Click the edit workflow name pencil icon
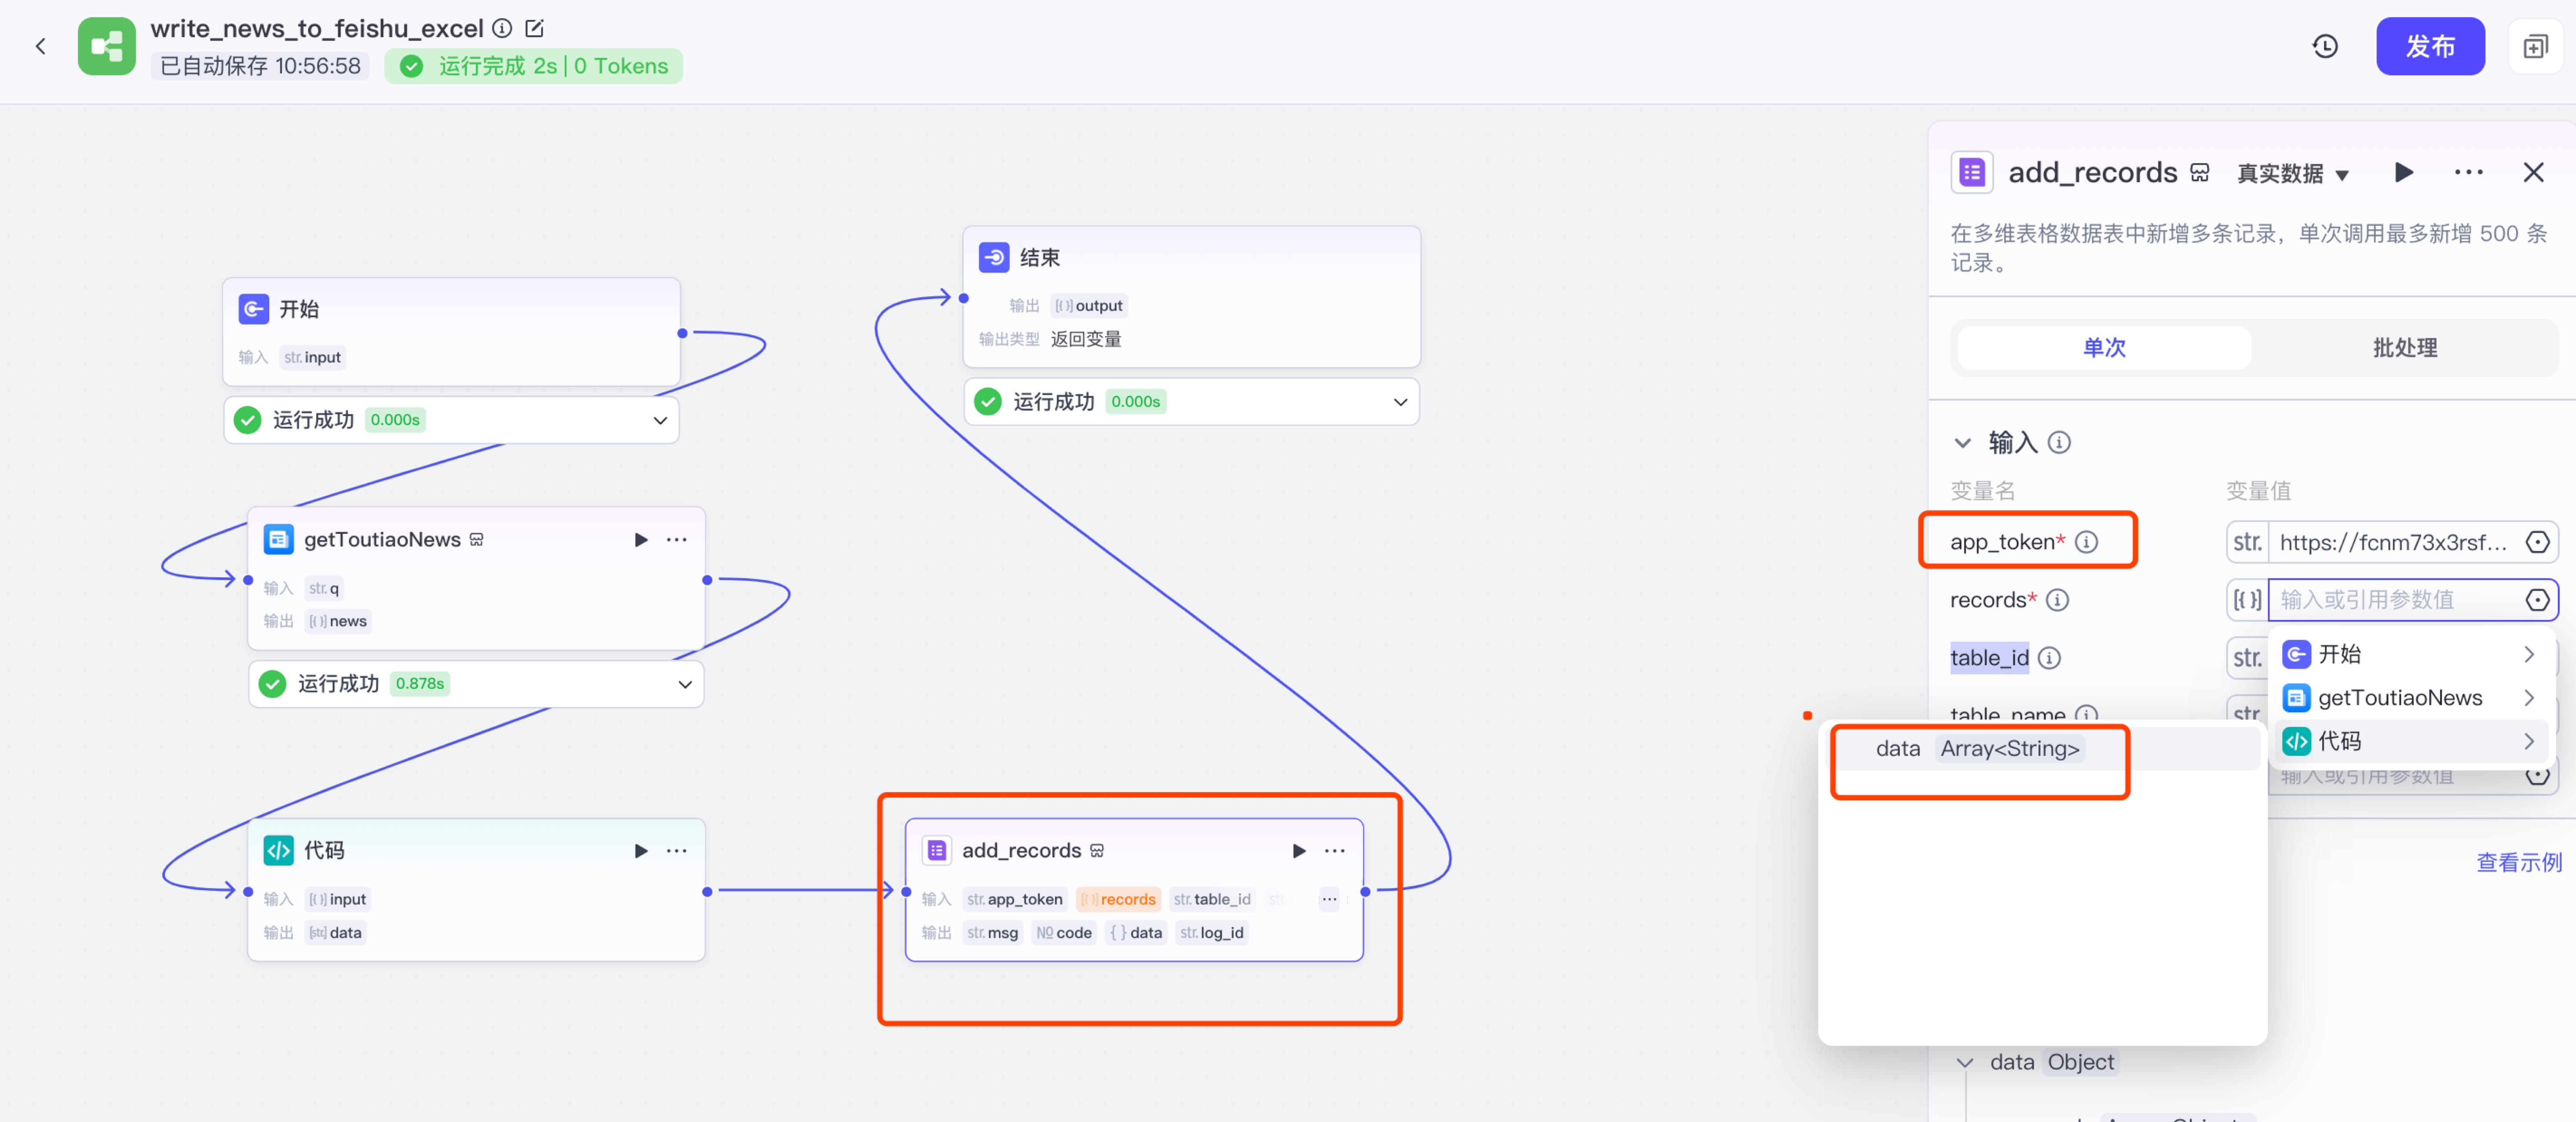Image resolution: width=2576 pixels, height=1122 pixels. coord(535,28)
